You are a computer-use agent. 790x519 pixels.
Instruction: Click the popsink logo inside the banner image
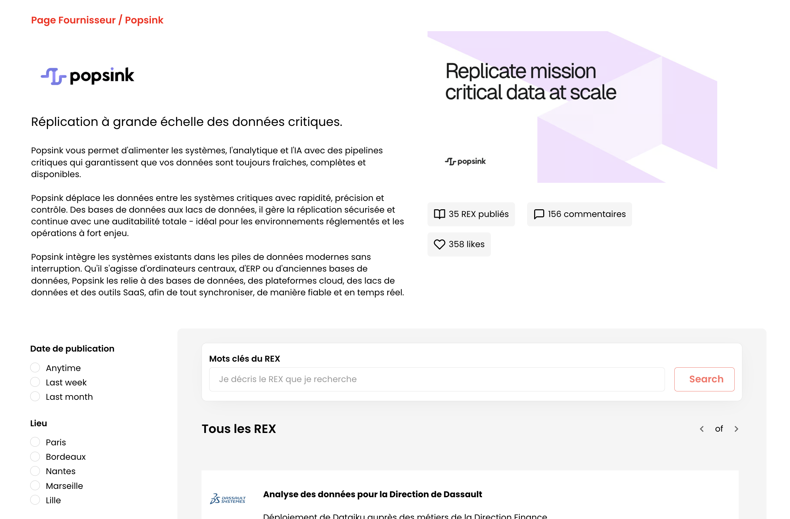tap(465, 161)
